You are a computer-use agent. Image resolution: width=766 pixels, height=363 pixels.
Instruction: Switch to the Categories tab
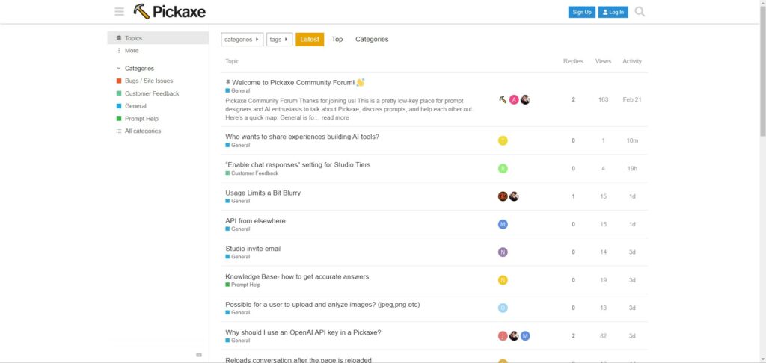(372, 40)
